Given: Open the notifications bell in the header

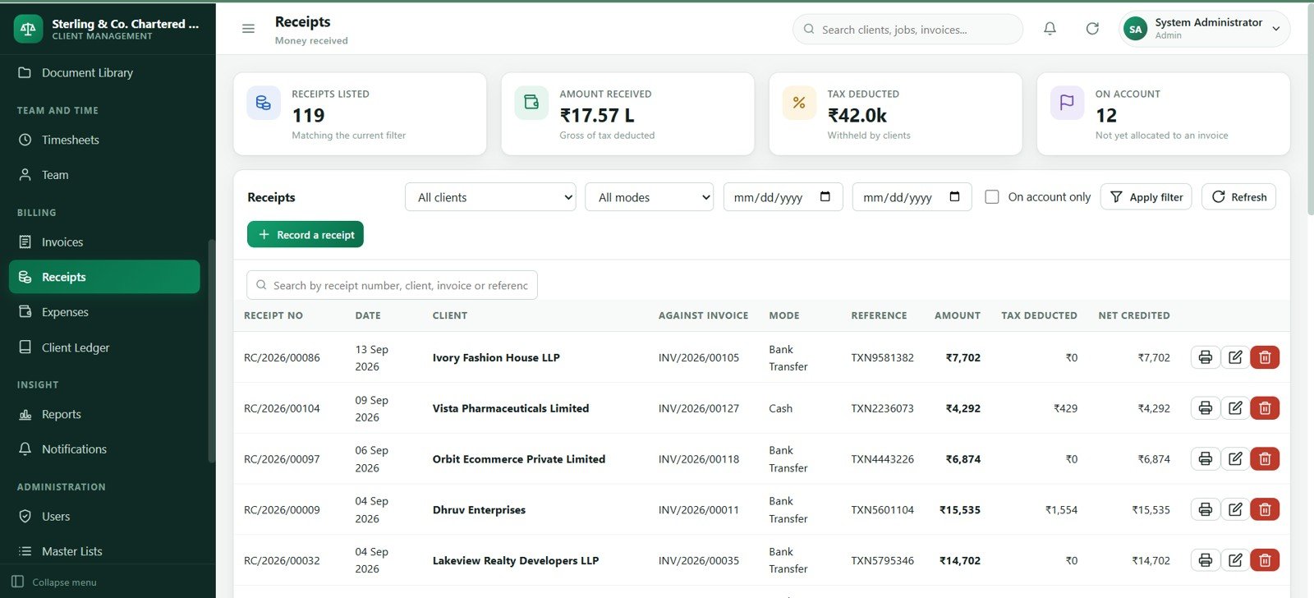Looking at the screenshot, I should [x=1050, y=29].
